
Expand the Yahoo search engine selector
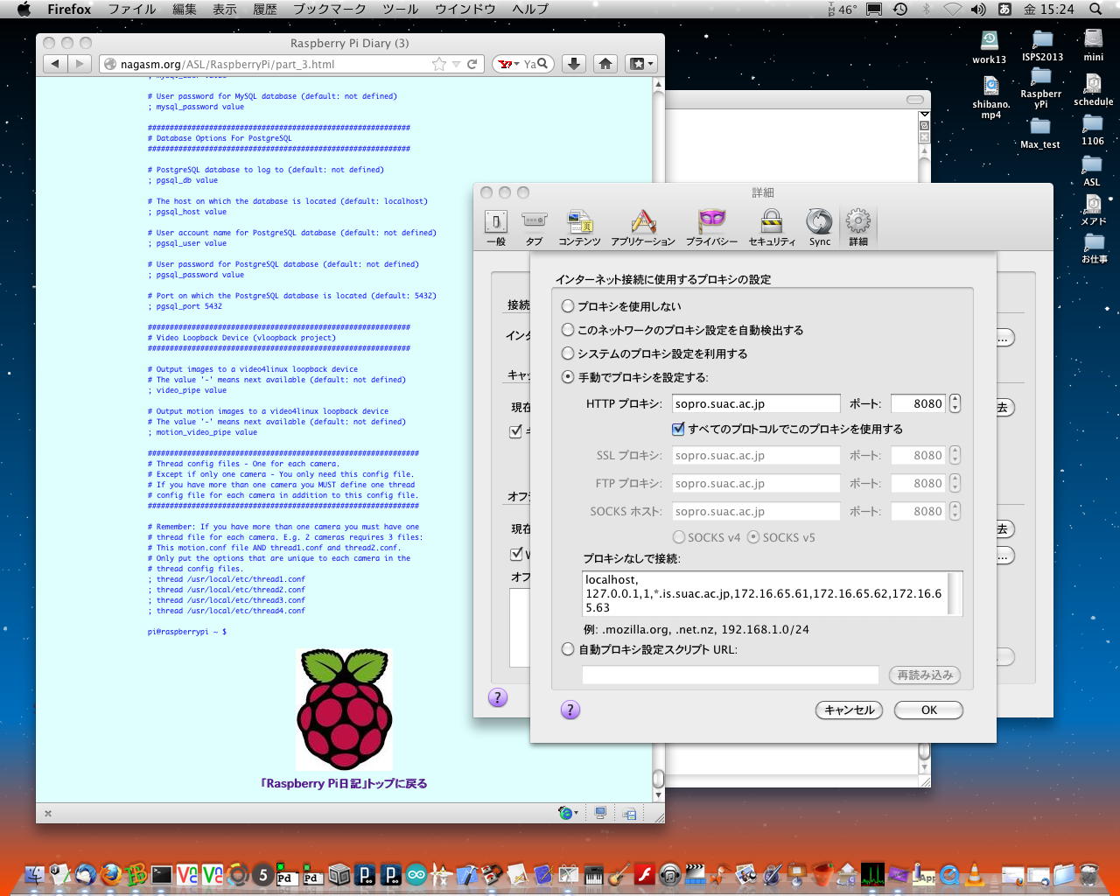508,64
